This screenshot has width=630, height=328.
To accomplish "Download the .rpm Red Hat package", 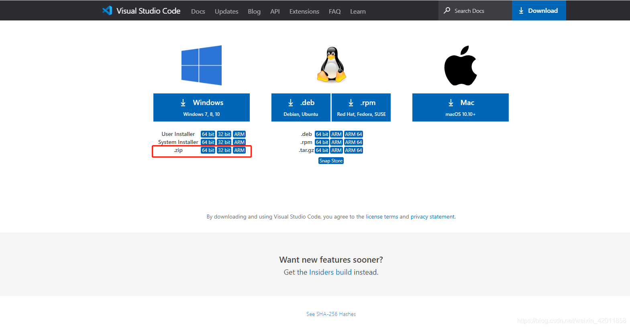I will pyautogui.click(x=361, y=107).
